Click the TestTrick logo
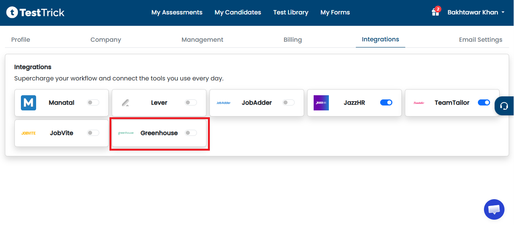Screen dimensions: 514x225 pyautogui.click(x=35, y=13)
